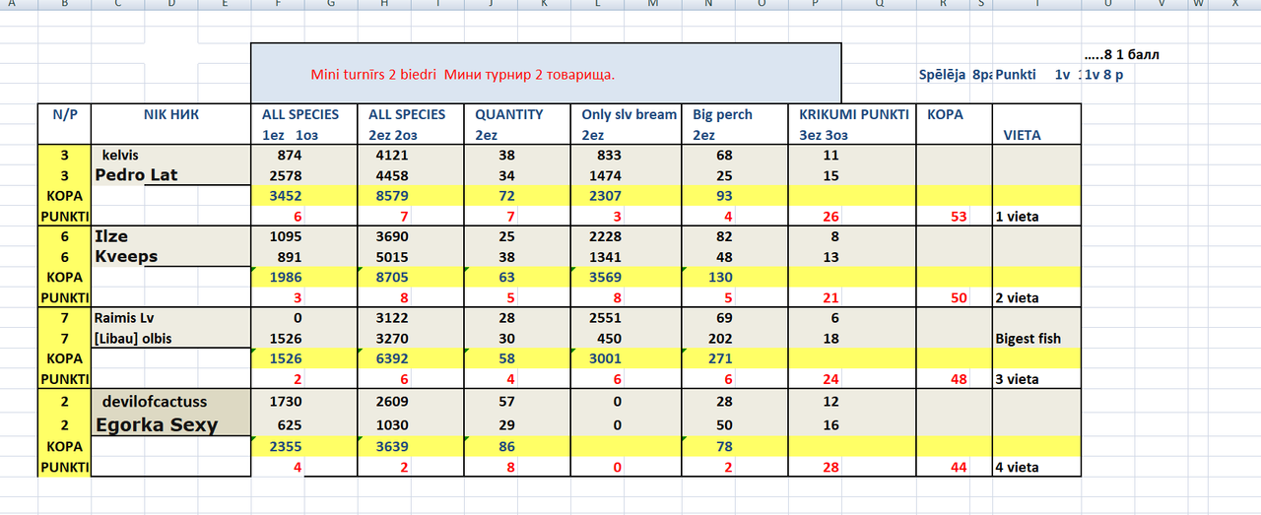
Task: Select the kelvis name cell
Action: pyautogui.click(x=170, y=156)
